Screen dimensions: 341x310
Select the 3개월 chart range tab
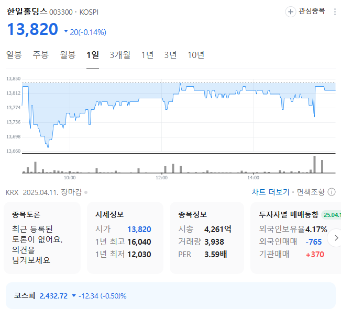point(120,55)
